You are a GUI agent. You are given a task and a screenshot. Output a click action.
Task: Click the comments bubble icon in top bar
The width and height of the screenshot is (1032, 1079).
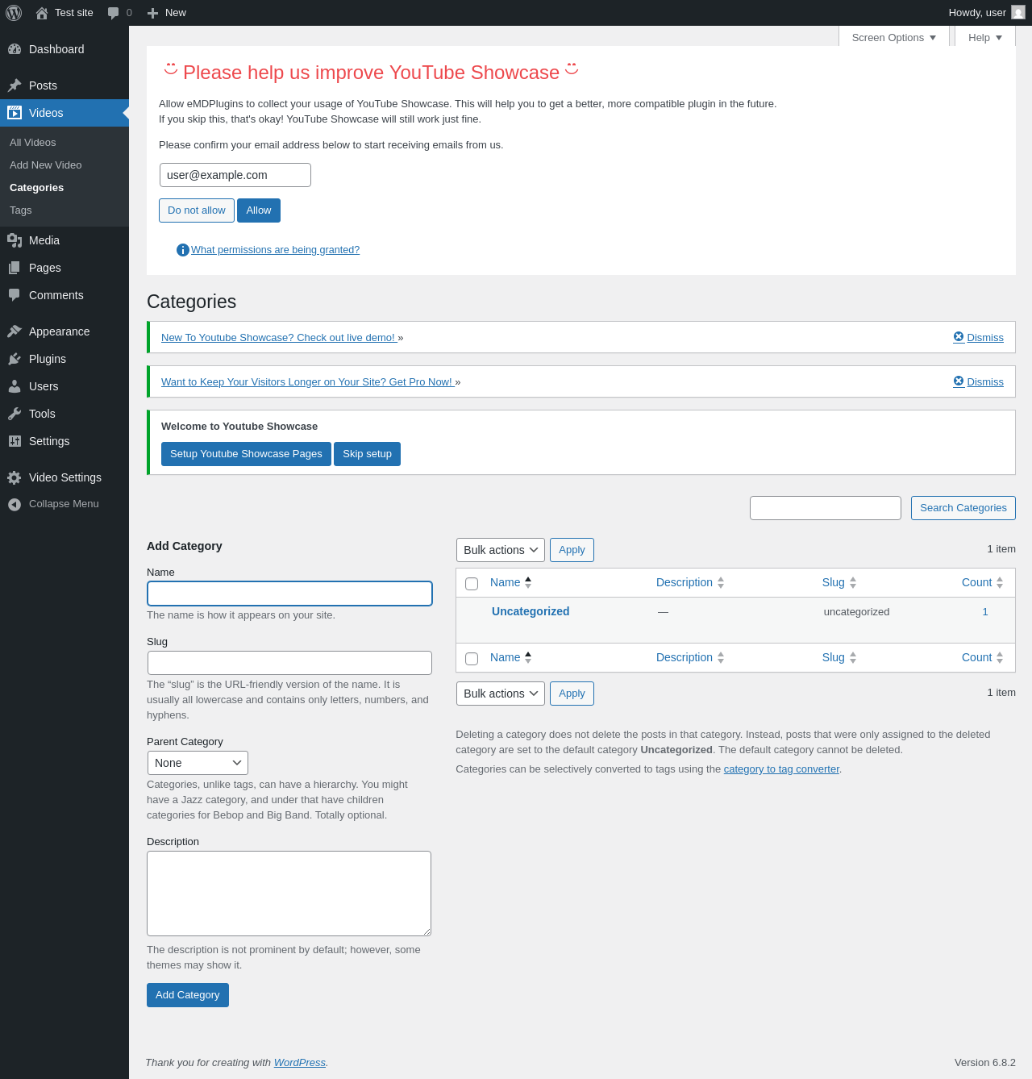point(114,13)
